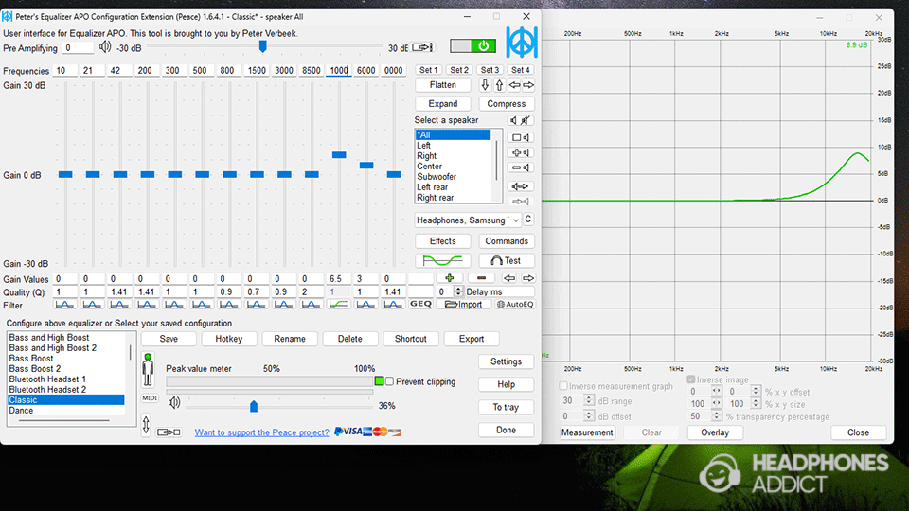This screenshot has width=909, height=511.
Task: Enable the Prevent clipping checkbox
Action: click(389, 381)
